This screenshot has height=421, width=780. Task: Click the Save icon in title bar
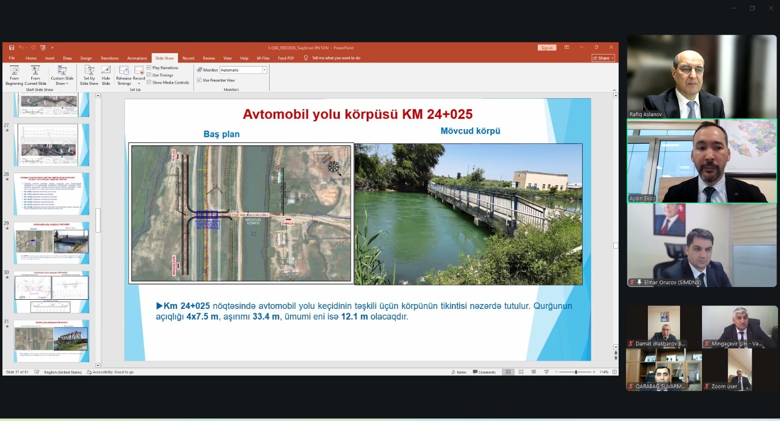click(x=12, y=48)
